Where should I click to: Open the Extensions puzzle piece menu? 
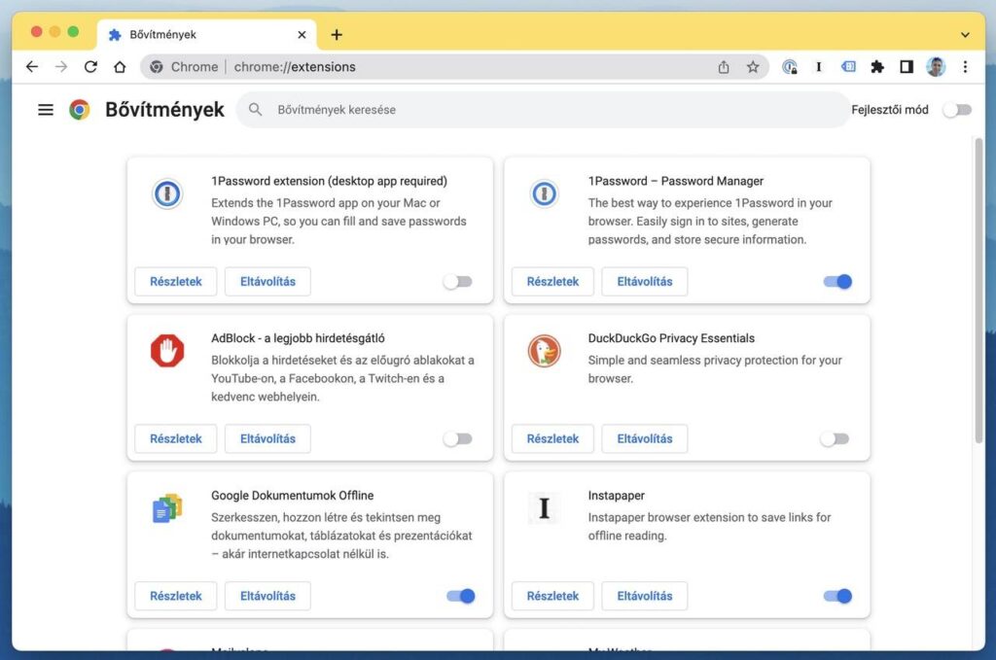(877, 67)
